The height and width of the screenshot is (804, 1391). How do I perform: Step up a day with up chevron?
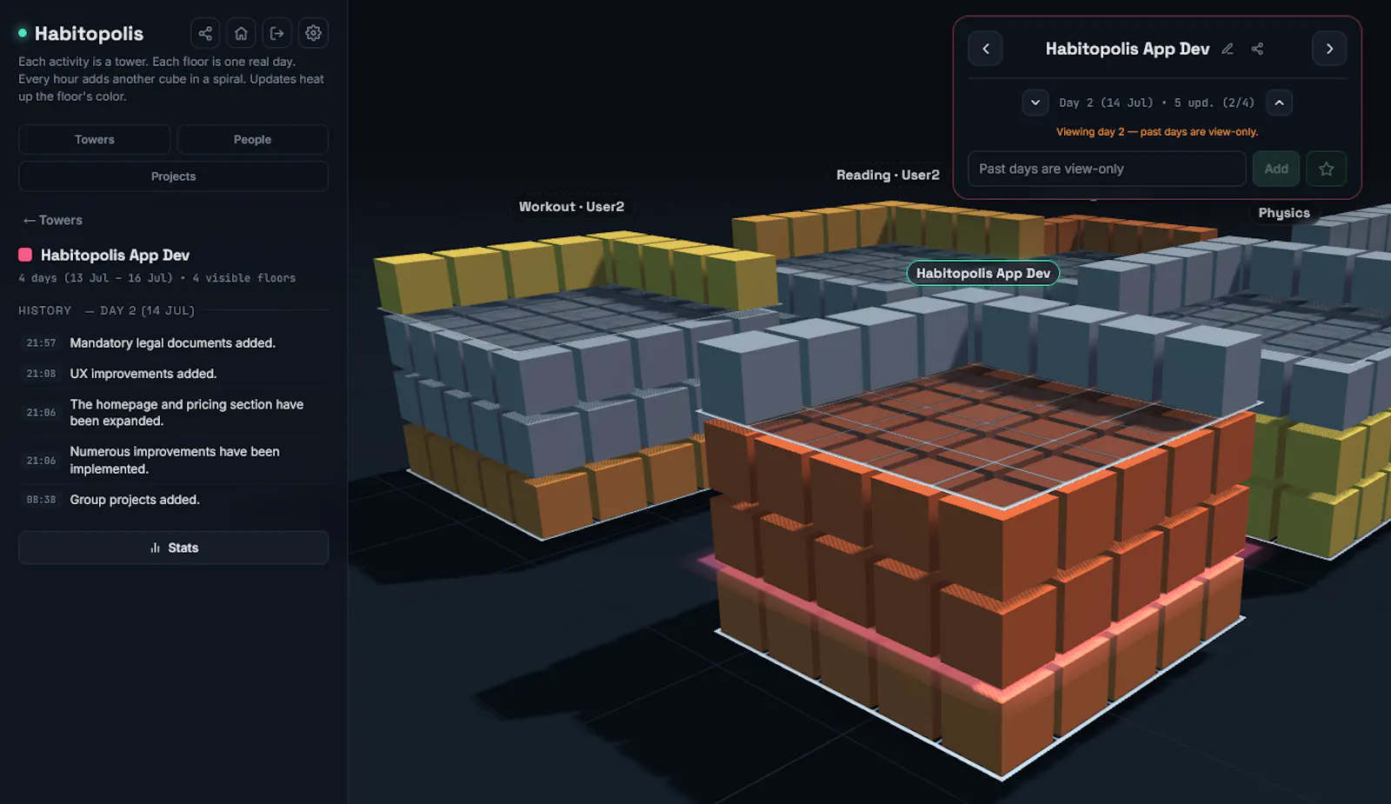[1279, 103]
